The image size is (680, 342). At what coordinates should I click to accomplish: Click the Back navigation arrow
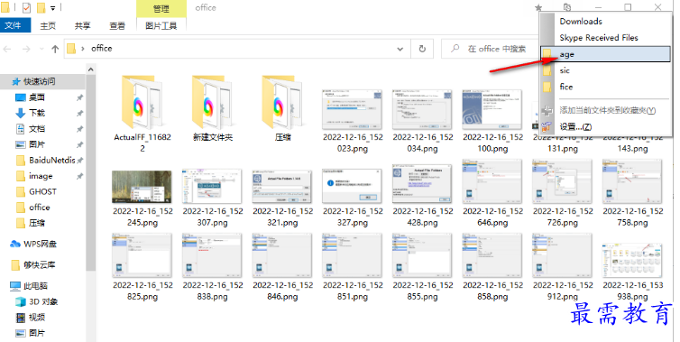pos(7,49)
